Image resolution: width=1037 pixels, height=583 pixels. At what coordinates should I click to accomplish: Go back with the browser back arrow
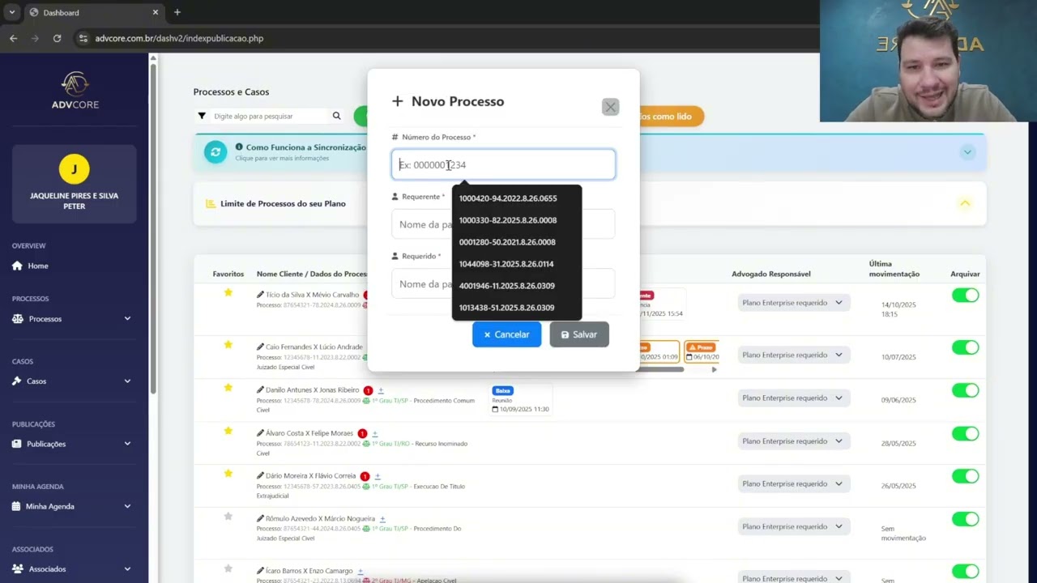13,38
